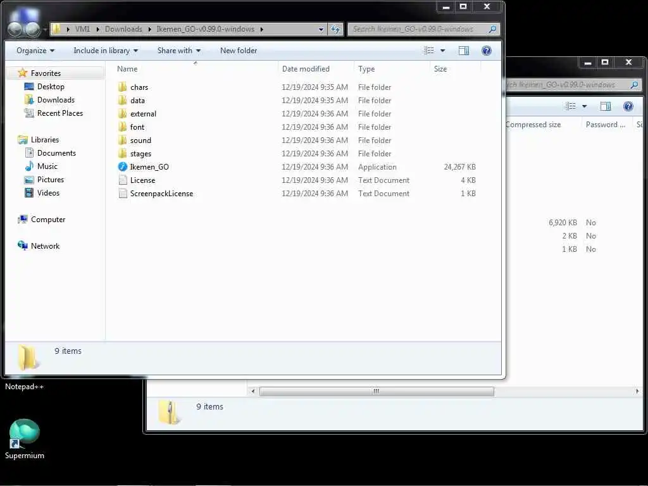Click the horizontal scrollbar in back window
Image resolution: width=648 pixels, height=486 pixels.
click(377, 391)
